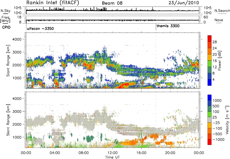Click 'Slant Range [km]' label of power panel

pos(8,61)
